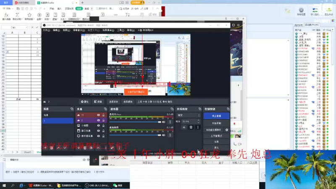Screen dimensions: 336x189
Task: Unlock the 小地图 source
Action: pyautogui.click(x=103, y=125)
